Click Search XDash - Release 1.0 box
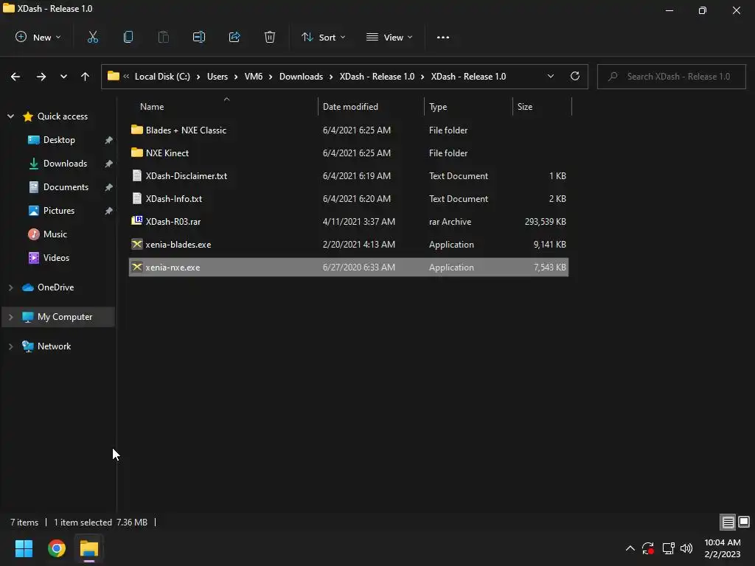The width and height of the screenshot is (755, 566). pos(671,77)
